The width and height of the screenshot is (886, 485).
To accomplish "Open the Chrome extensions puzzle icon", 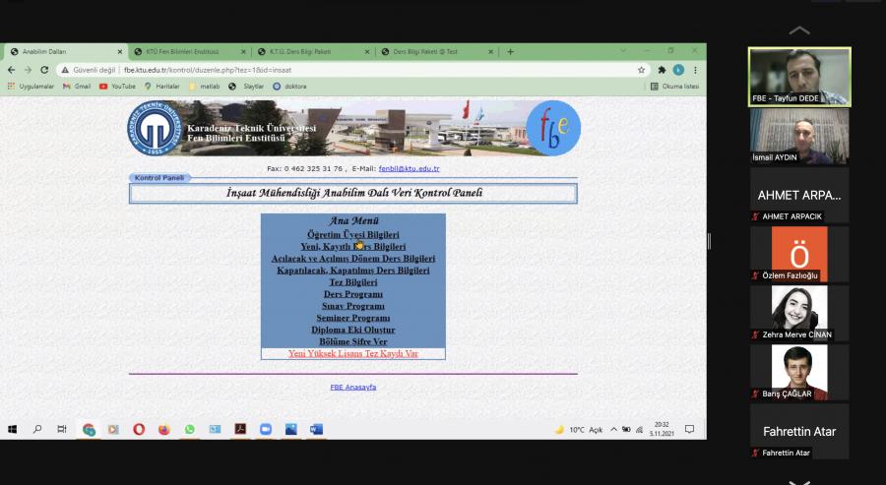I will 662,70.
